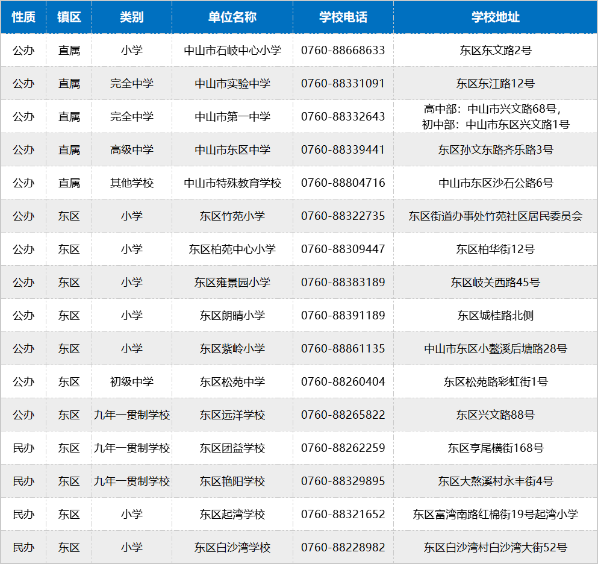
Task: Click address 东区岐关西路45号
Action: click(496, 283)
